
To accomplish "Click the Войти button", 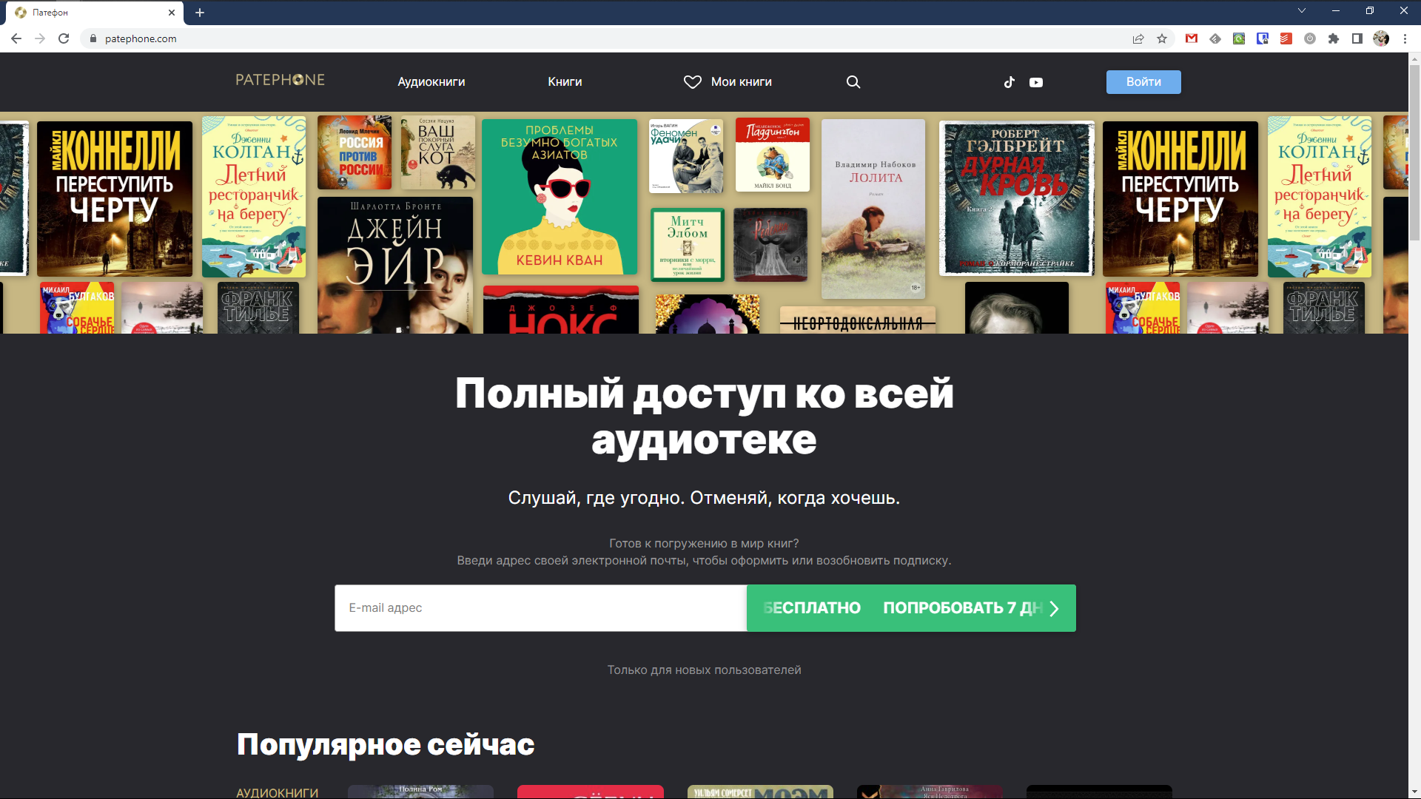I will 1143,82.
